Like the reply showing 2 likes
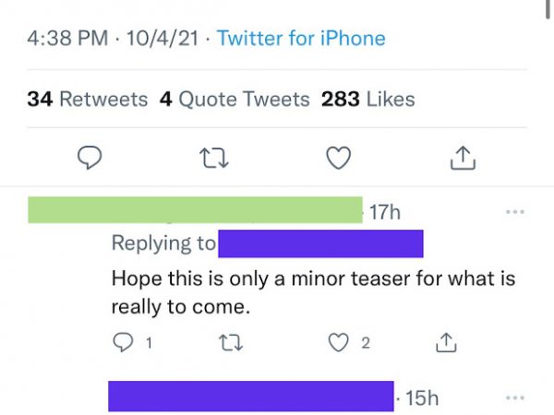Image resolution: width=554 pixels, height=415 pixels. (x=339, y=343)
